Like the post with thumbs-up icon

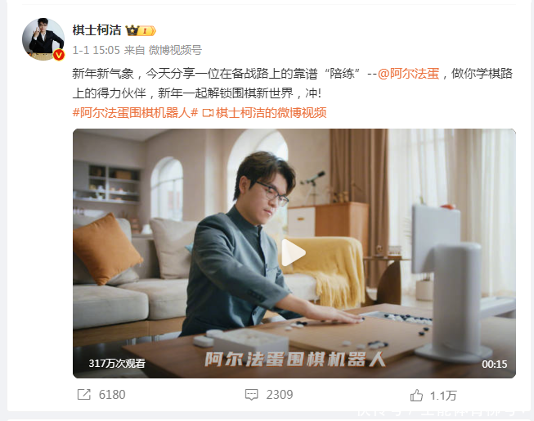coord(416,396)
